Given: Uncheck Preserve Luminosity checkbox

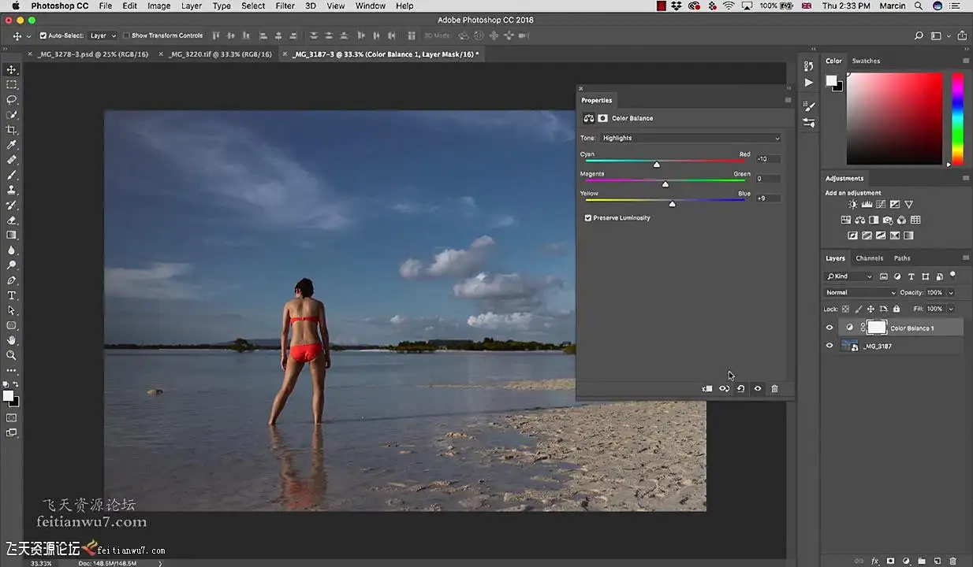Looking at the screenshot, I should [588, 218].
